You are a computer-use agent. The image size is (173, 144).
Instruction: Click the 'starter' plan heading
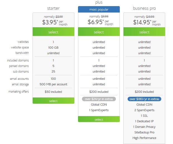(x=53, y=8)
